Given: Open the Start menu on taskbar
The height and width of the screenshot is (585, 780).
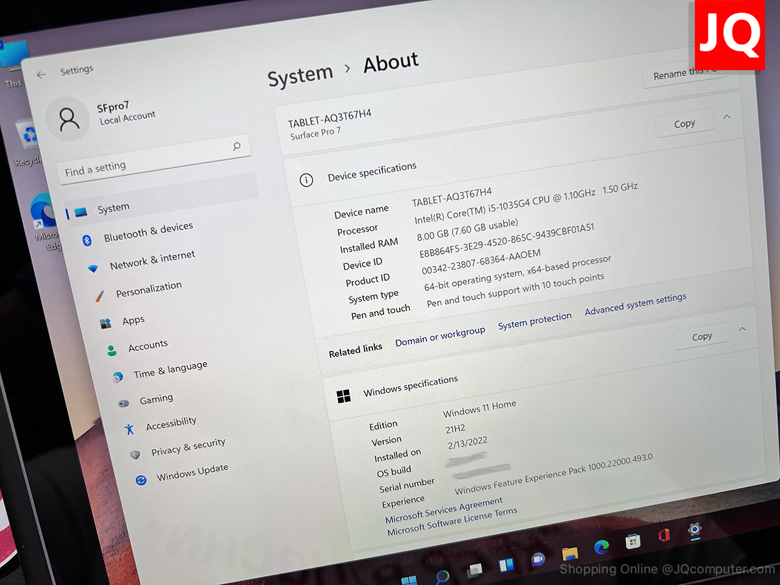Looking at the screenshot, I should [x=409, y=580].
